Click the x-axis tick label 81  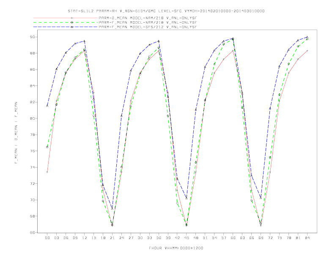[x=298, y=238]
